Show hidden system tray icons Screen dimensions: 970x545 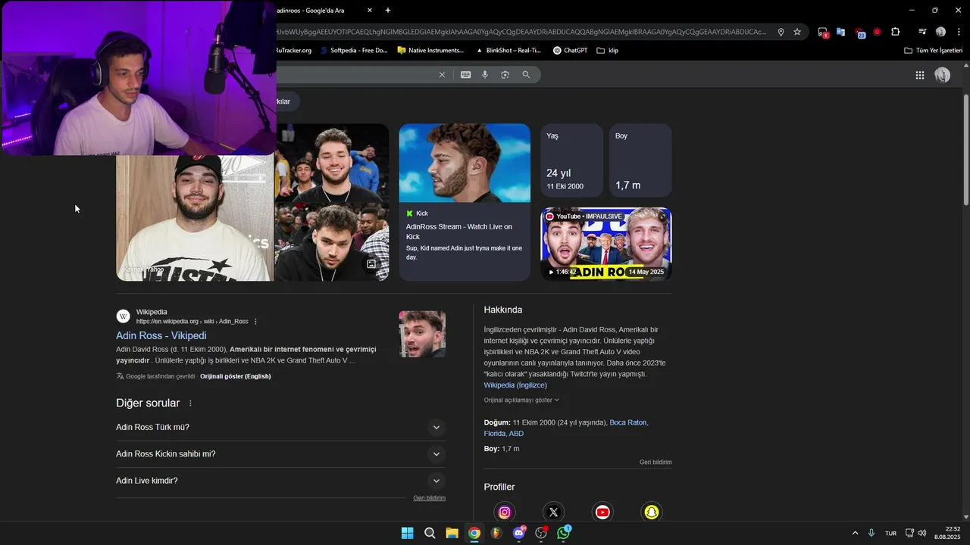click(x=855, y=533)
